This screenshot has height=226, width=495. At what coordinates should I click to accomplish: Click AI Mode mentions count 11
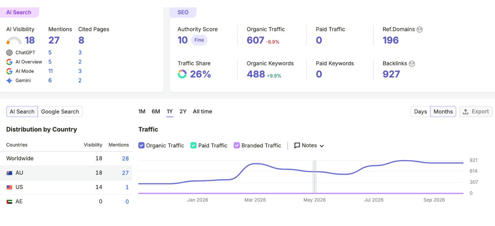point(51,71)
